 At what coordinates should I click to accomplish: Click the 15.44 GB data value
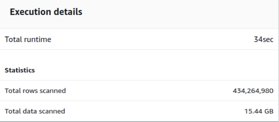[259, 111]
